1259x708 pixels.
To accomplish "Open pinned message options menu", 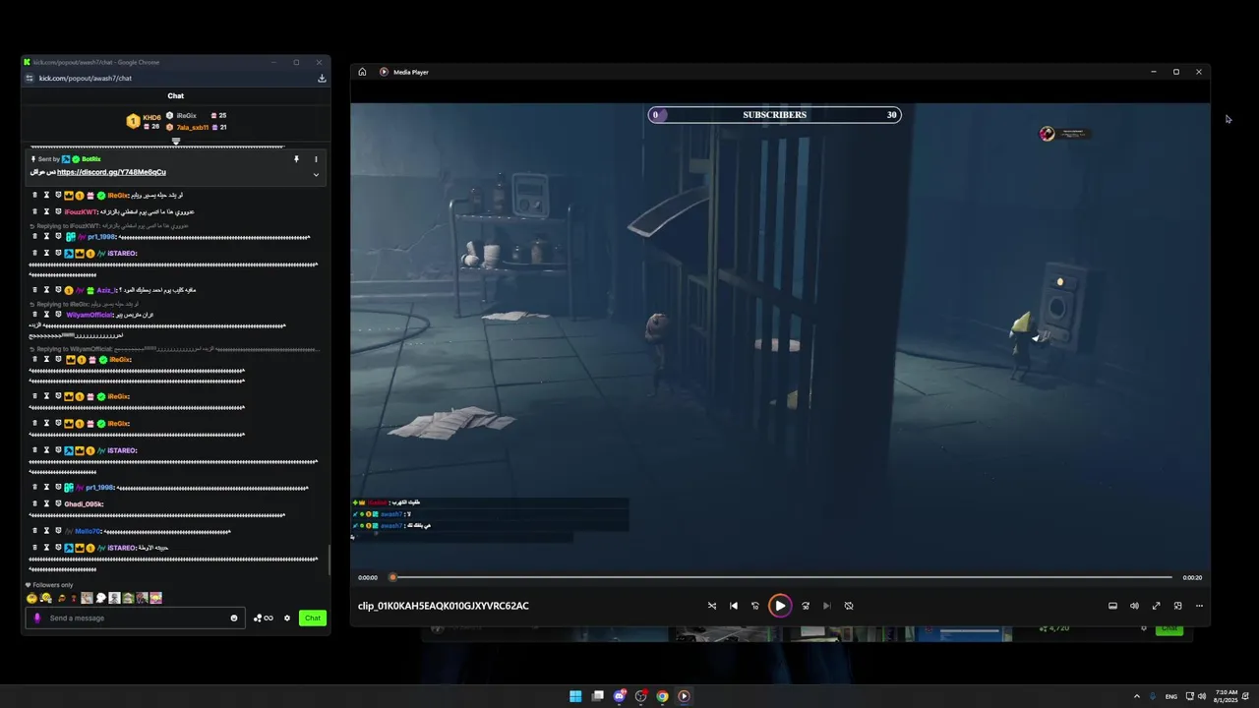I will pos(316,158).
